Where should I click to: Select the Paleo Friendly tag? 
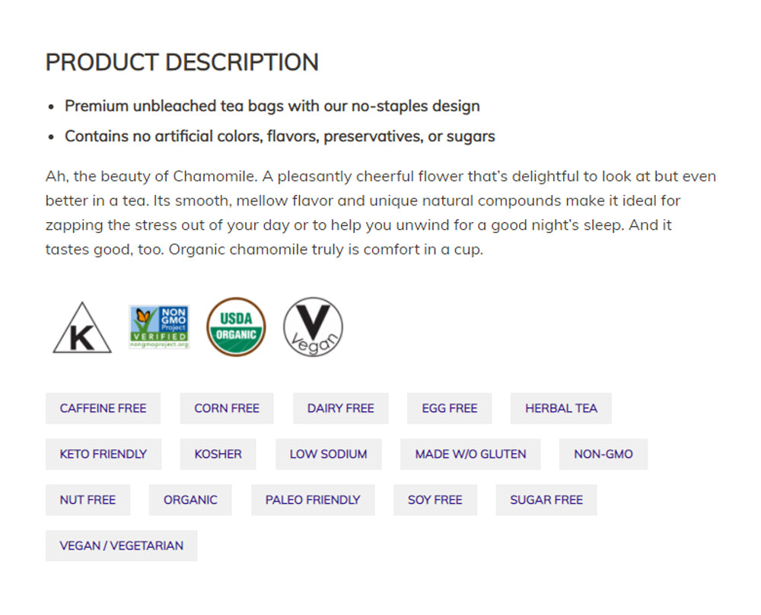(x=313, y=500)
